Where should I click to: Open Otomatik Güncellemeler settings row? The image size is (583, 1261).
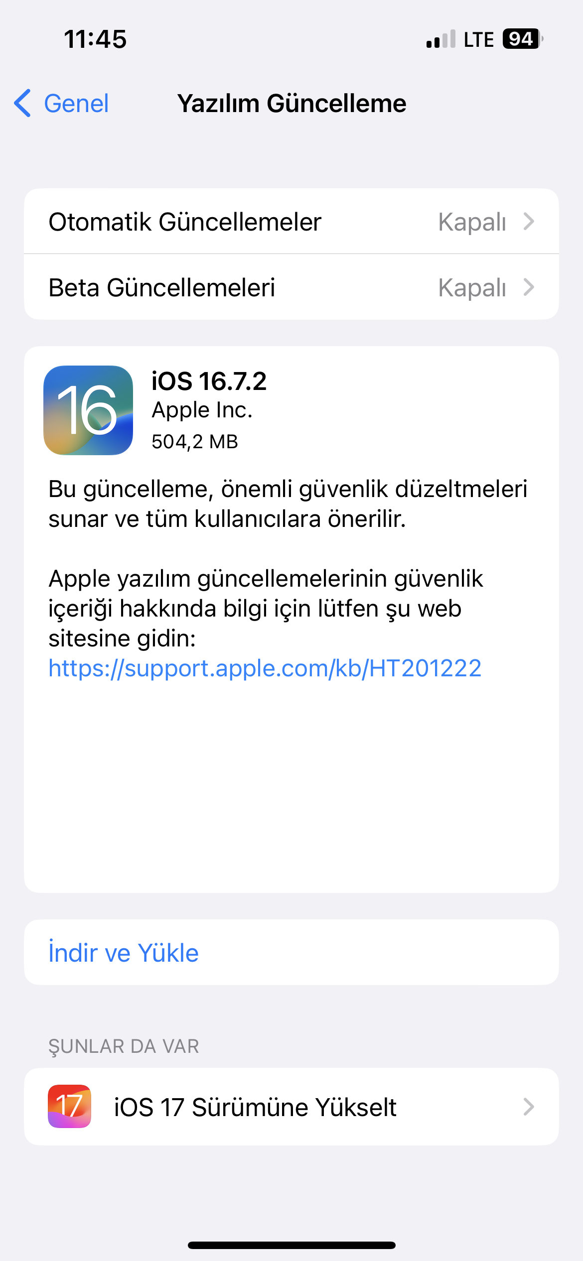point(291,221)
